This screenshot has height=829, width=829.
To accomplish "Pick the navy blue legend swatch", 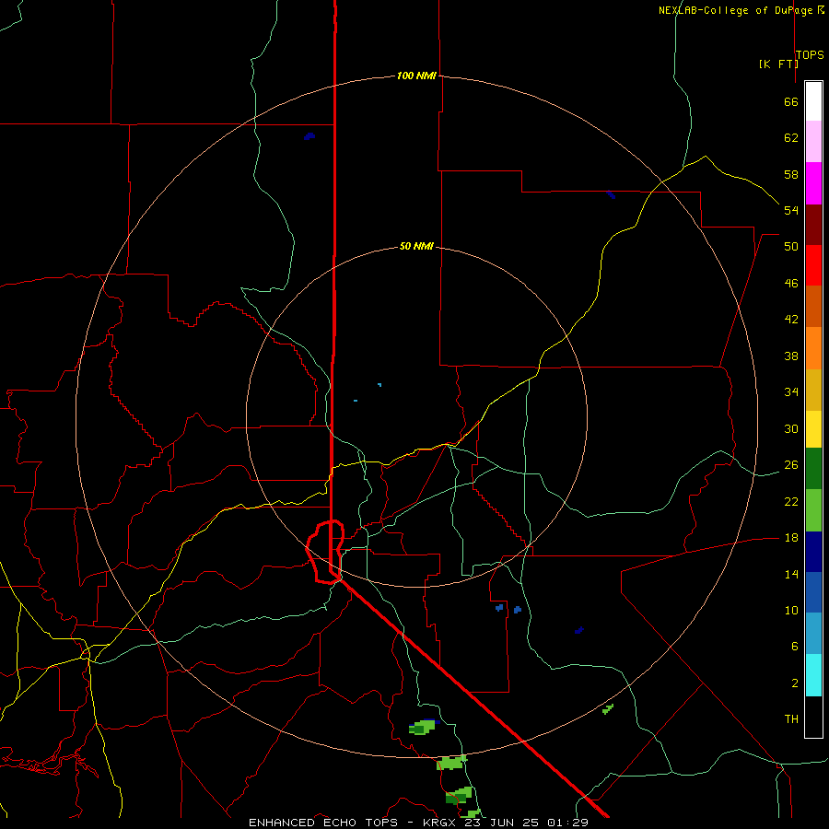I will tap(813, 552).
